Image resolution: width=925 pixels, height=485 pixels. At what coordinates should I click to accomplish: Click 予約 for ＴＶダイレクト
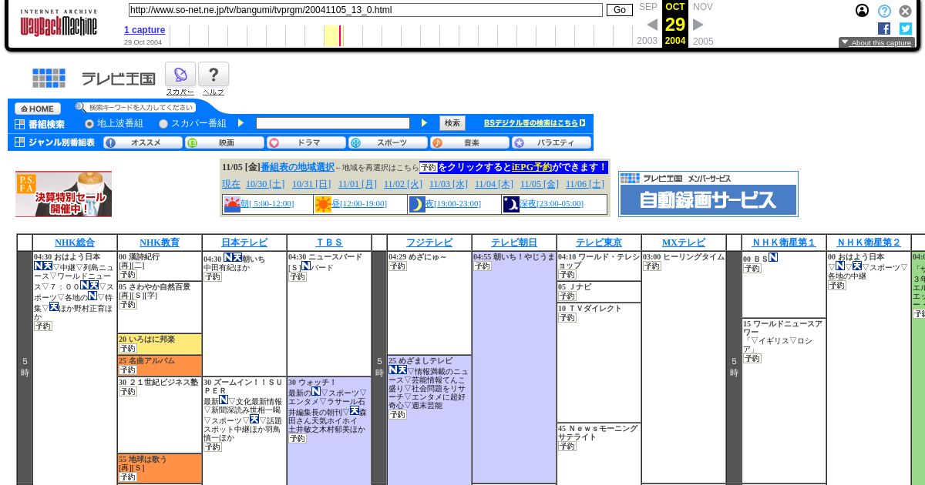(x=567, y=318)
